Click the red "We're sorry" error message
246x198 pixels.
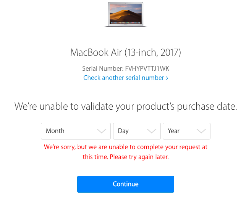[x=126, y=152]
